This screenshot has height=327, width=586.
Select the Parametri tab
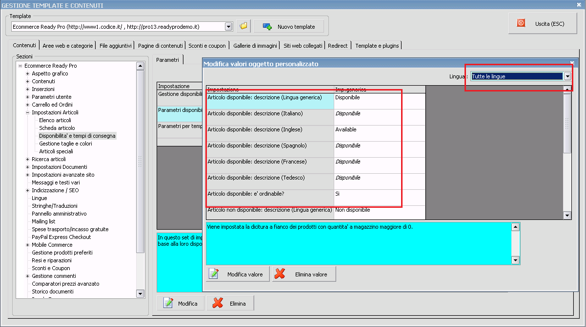(x=168, y=60)
